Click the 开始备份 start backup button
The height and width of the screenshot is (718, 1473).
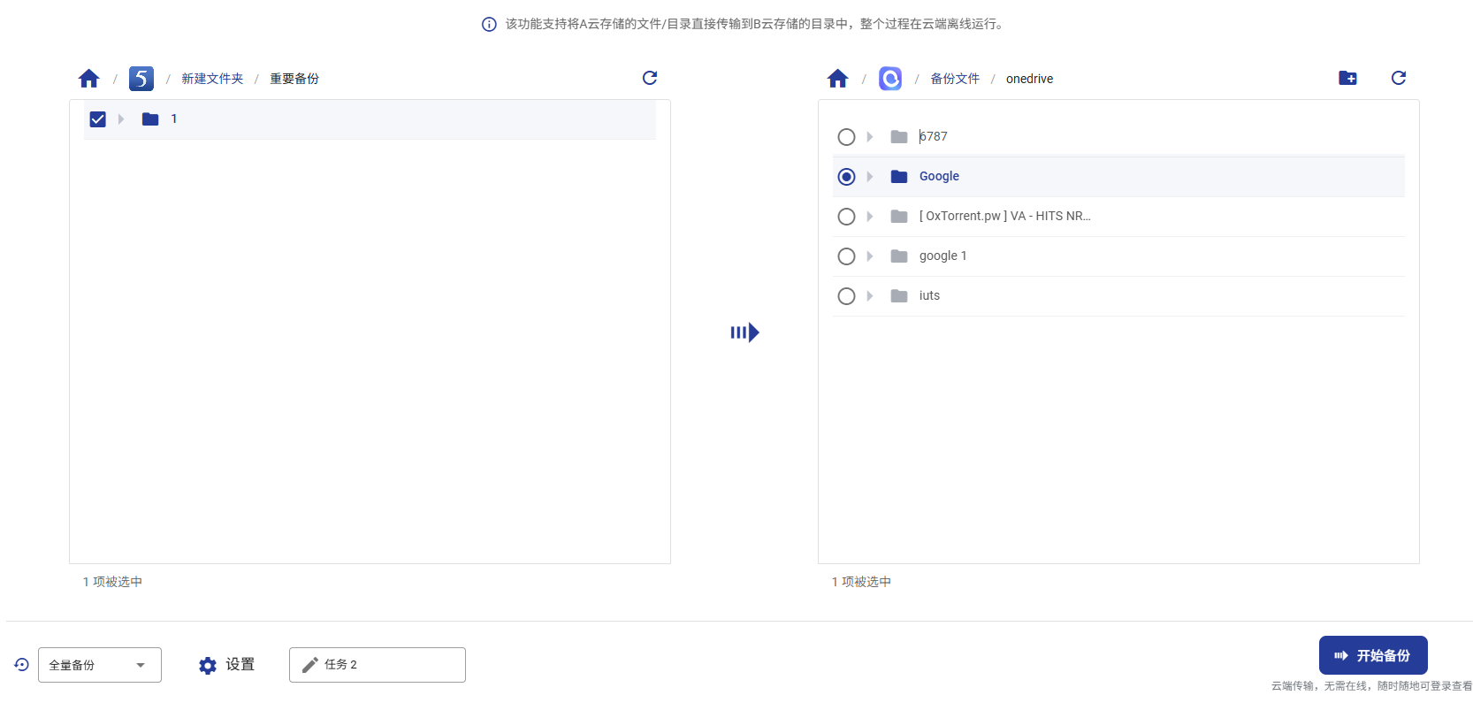[1373, 655]
